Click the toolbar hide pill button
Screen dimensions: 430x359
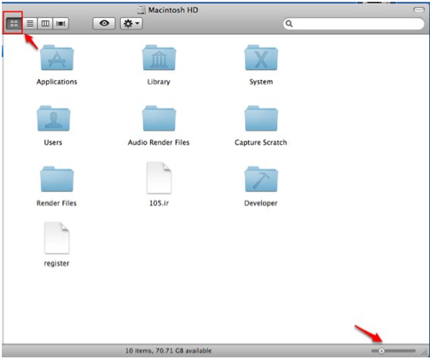pos(418,10)
